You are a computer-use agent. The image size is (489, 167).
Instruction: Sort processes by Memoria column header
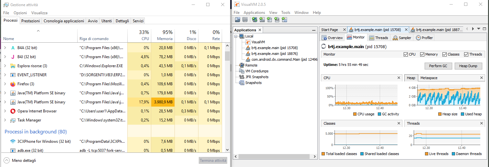pyautogui.click(x=163, y=35)
